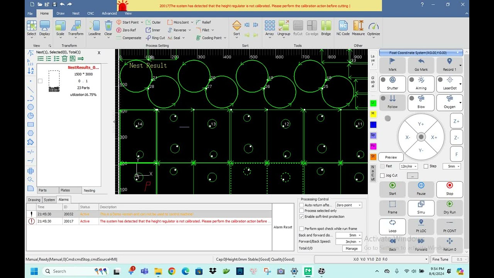Toggle the Aiming laser

pyautogui.click(x=421, y=84)
